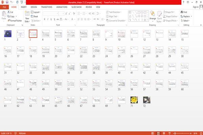203x135 pixels.
Task: Toggle Italic formatting
Action: coord(48,19)
